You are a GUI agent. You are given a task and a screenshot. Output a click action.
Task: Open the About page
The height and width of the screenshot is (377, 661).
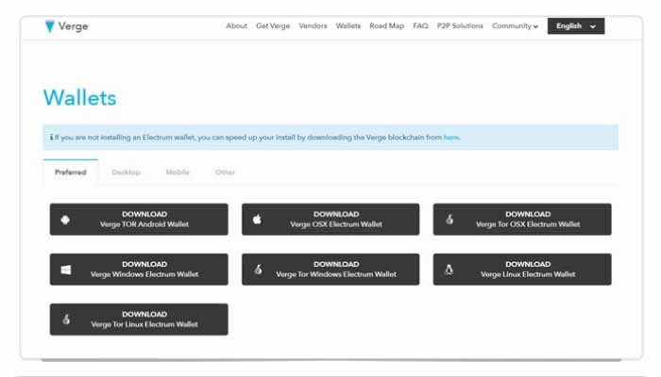pos(236,26)
